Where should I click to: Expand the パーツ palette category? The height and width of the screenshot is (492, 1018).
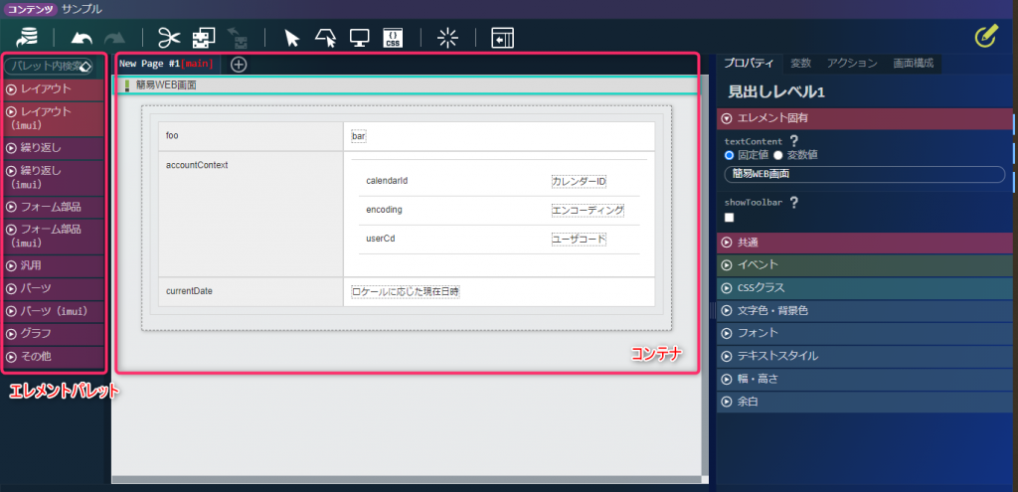(x=54, y=288)
